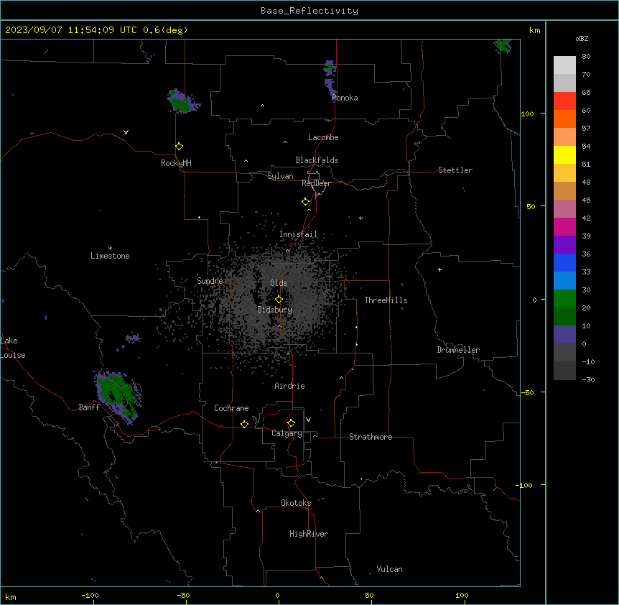Click the green echo in the top-right map corner
Image resolution: width=619 pixels, height=605 pixels.
[x=503, y=46]
